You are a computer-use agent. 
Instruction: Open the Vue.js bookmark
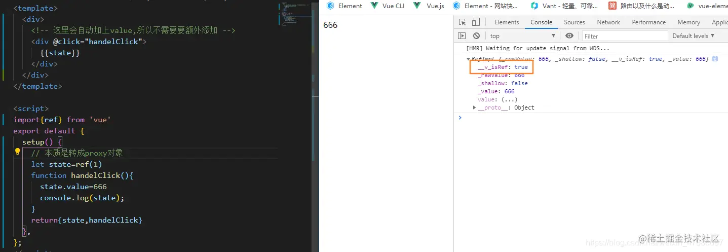tap(429, 6)
